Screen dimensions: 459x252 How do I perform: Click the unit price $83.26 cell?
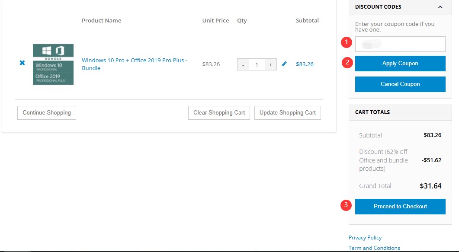[x=211, y=64]
